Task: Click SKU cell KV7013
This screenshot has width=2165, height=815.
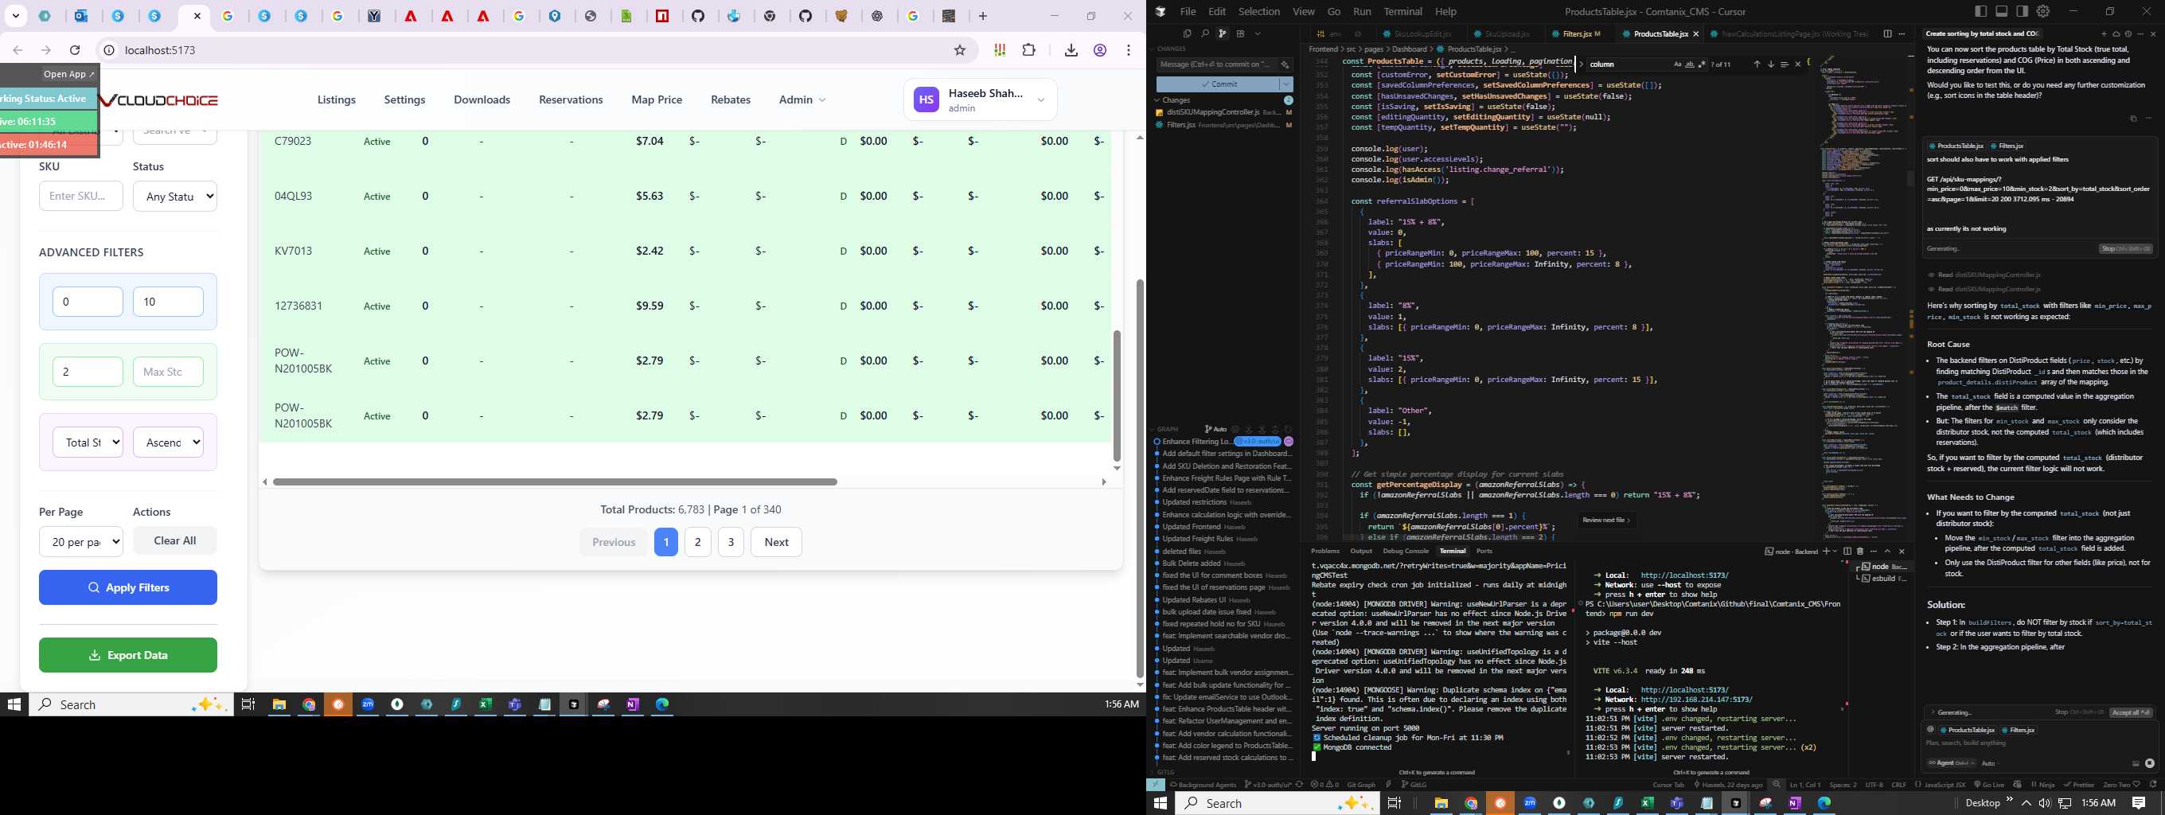Action: coord(294,251)
